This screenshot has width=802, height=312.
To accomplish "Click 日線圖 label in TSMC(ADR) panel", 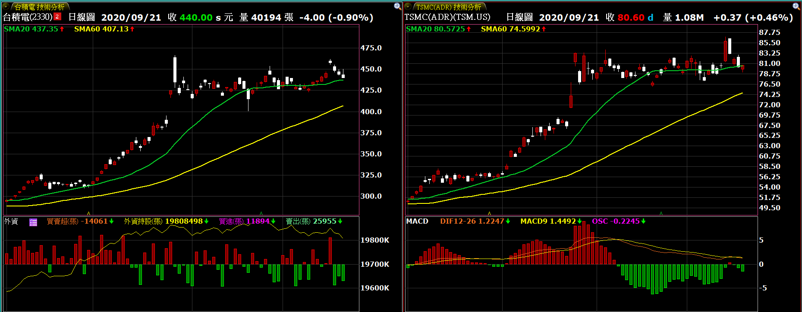I will tap(519, 17).
